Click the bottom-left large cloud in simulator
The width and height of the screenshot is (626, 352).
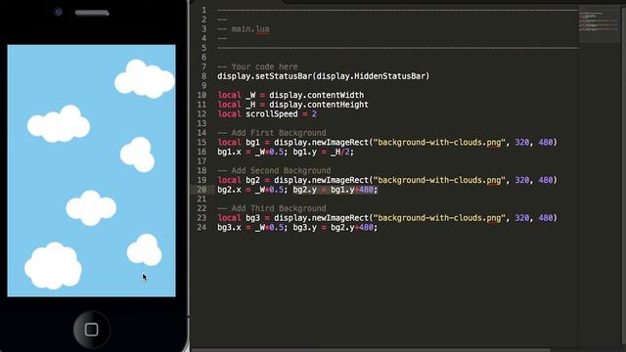[x=53, y=265]
